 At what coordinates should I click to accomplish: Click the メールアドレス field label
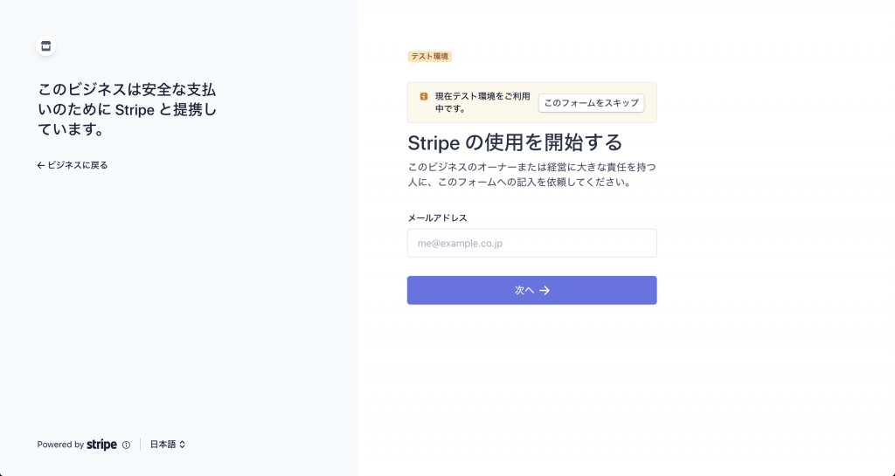click(437, 217)
